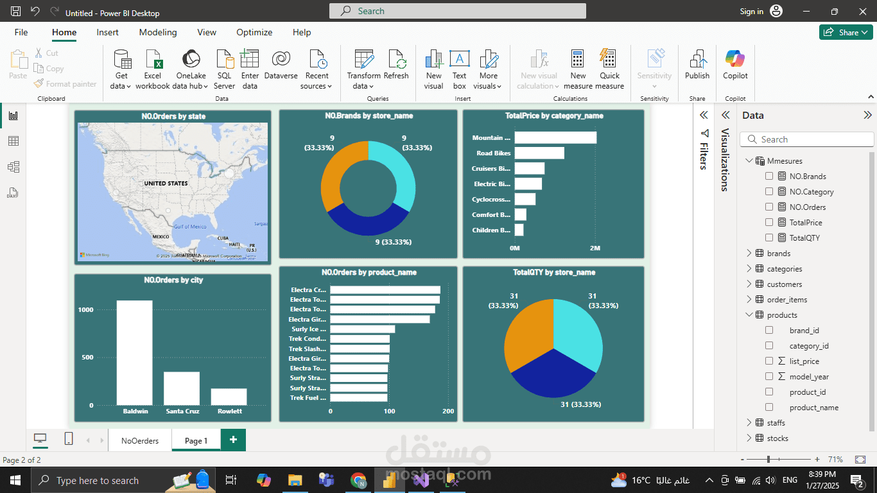The image size is (877, 493).
Task: Check the NO.Category measure checkbox
Action: (769, 191)
